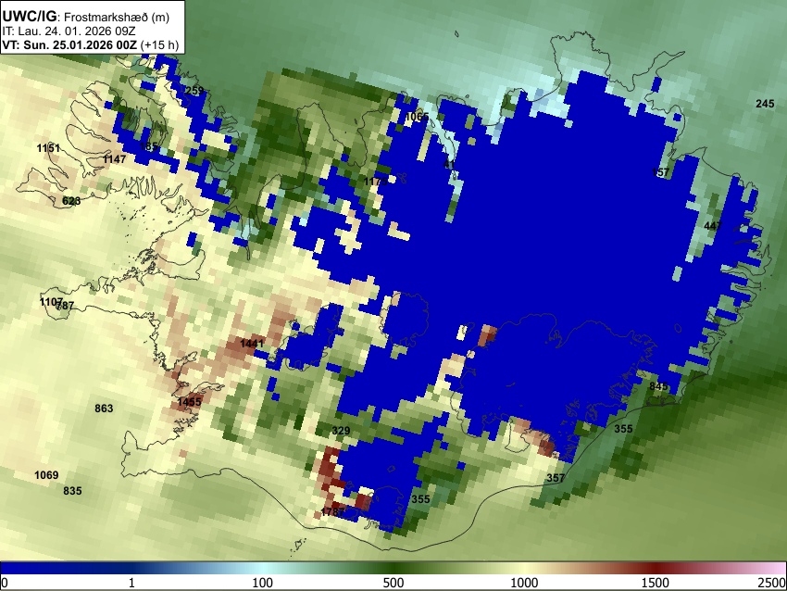Click the 2500 tick label on color scale
Image resolution: width=787 pixels, height=591 pixels.
pyautogui.click(x=772, y=583)
